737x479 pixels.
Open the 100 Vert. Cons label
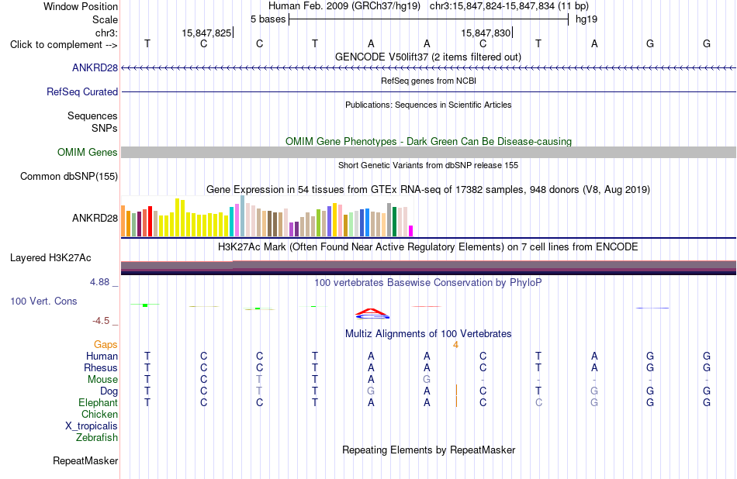tap(43, 301)
